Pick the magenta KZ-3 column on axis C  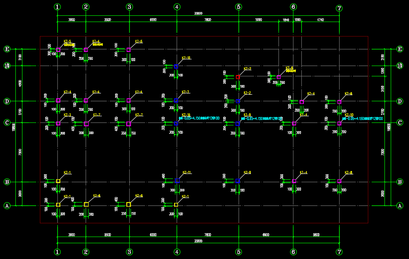point(58,123)
